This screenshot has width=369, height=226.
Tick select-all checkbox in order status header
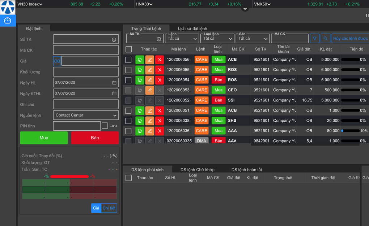coord(128,49)
